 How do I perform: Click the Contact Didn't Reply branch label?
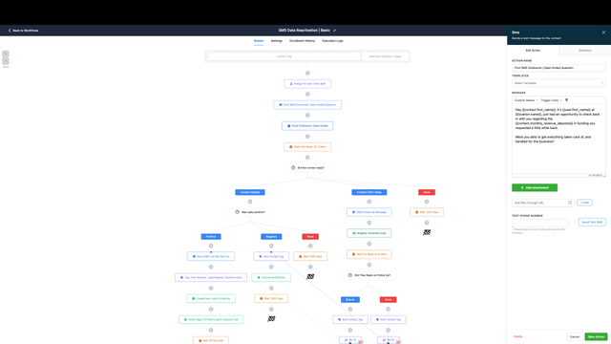(x=369, y=192)
